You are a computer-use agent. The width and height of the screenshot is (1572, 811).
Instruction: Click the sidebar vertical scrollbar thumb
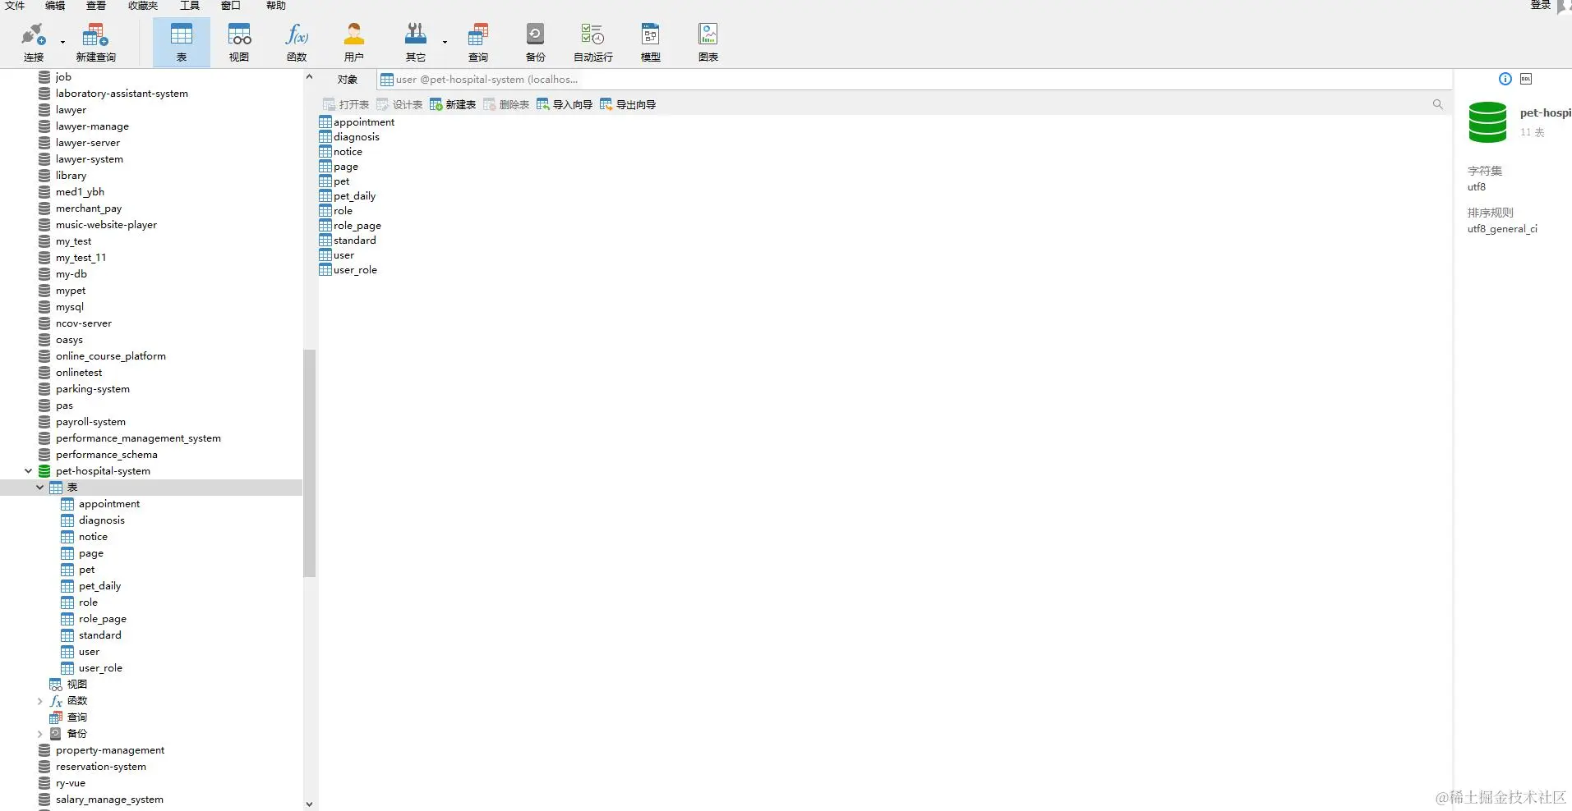[310, 463]
